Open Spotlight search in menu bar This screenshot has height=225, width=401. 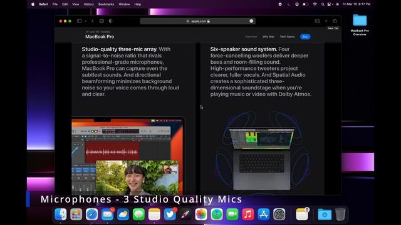coord(323,4)
